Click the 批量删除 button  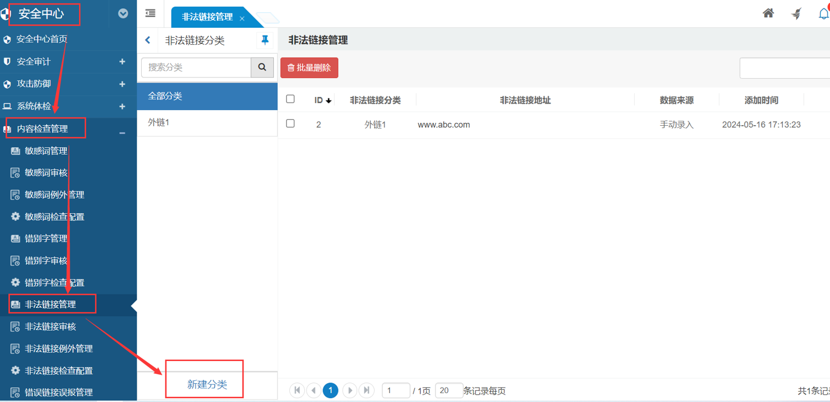[x=309, y=68]
